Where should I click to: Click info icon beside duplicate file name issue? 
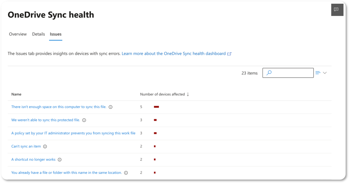(126, 173)
